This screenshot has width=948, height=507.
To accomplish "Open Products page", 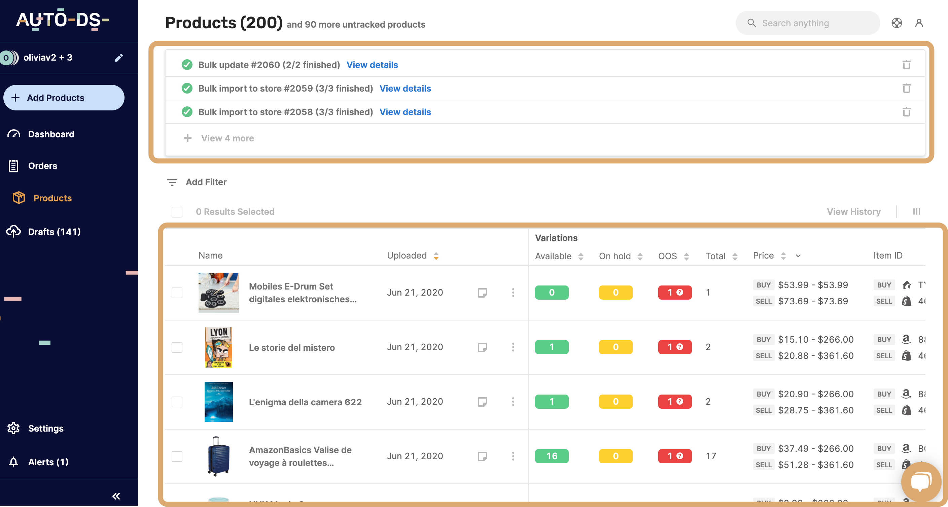I will pos(42,198).
